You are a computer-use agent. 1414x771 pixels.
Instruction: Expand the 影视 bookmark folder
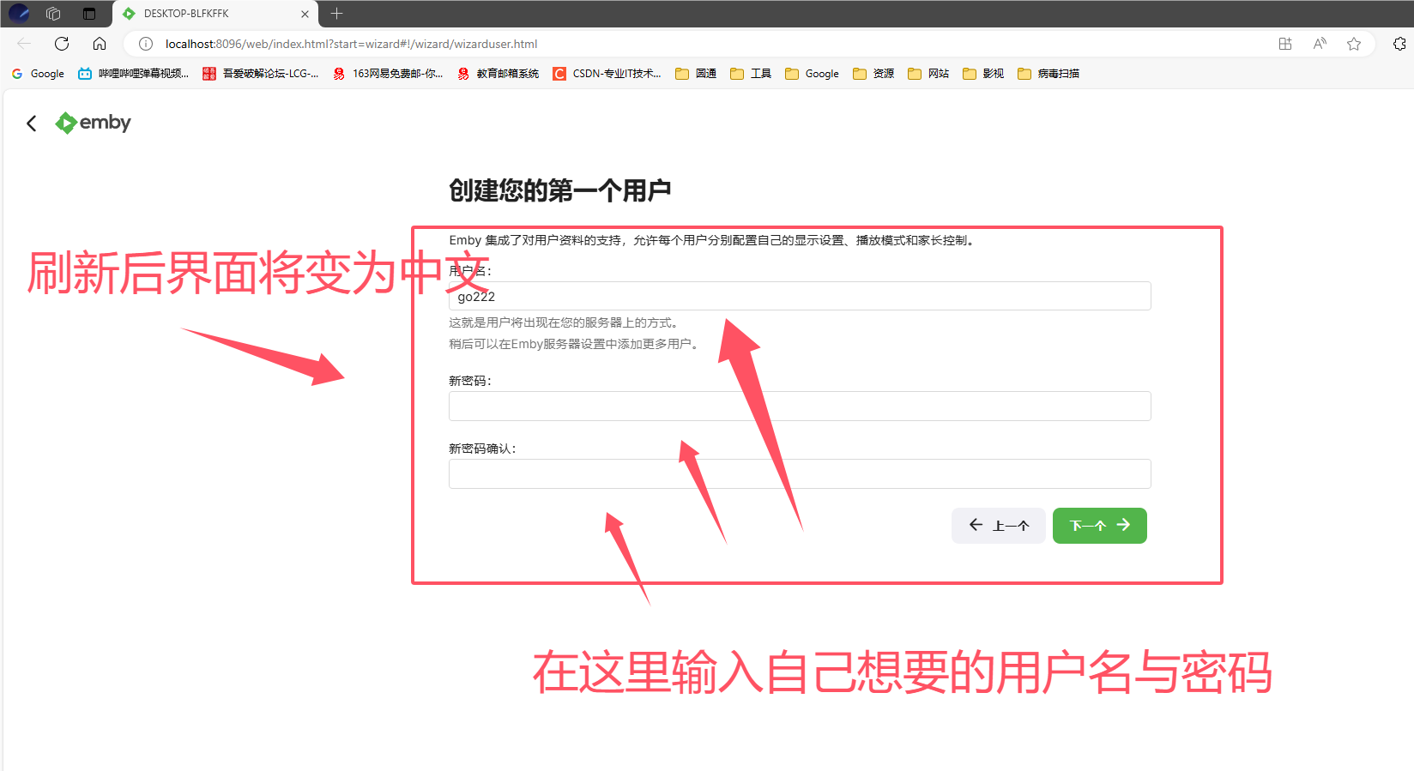(983, 74)
